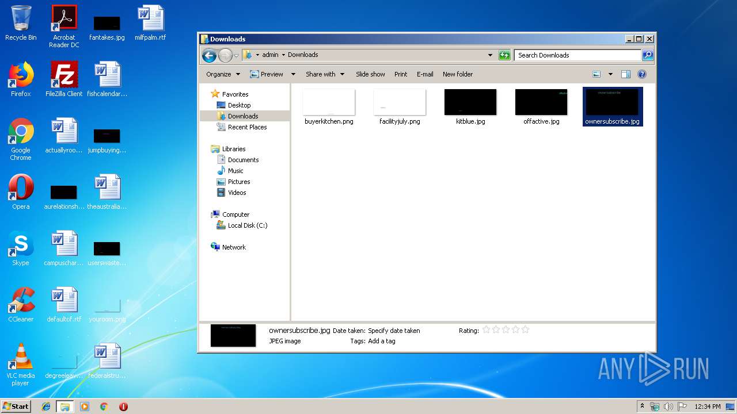
Task: Select facilityjuly.png file
Action: [x=400, y=107]
